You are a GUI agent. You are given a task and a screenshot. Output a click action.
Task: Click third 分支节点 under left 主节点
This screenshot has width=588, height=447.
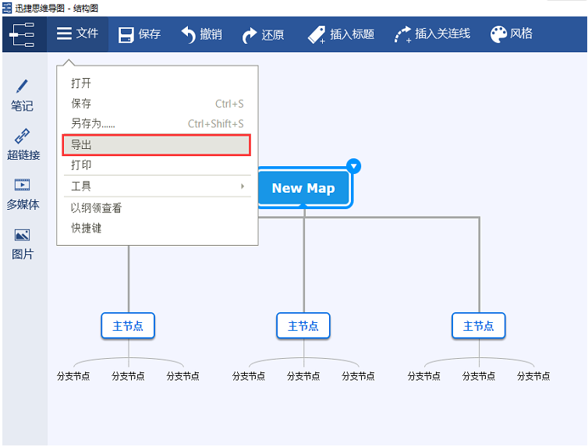point(182,376)
